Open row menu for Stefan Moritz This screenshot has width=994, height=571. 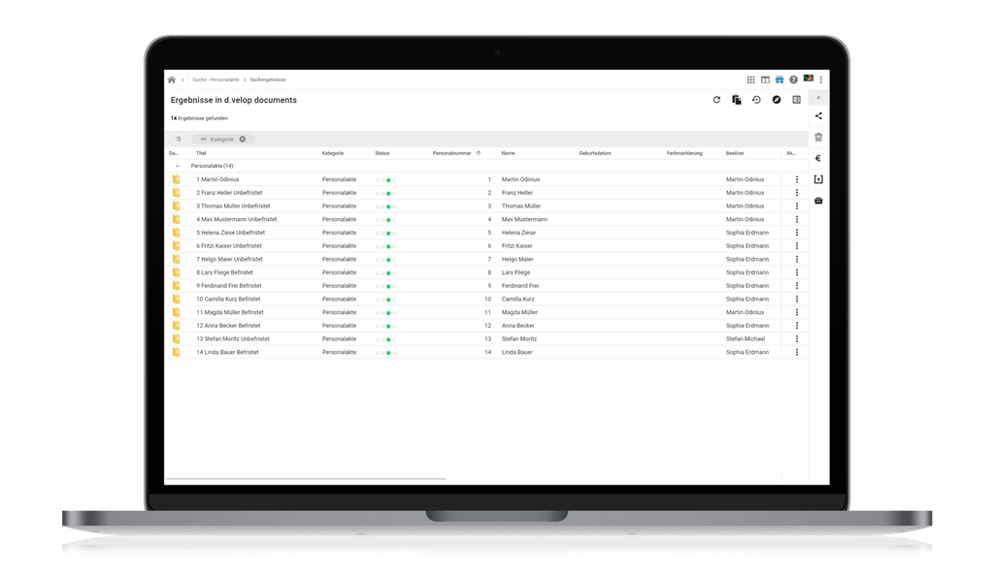coord(797,338)
